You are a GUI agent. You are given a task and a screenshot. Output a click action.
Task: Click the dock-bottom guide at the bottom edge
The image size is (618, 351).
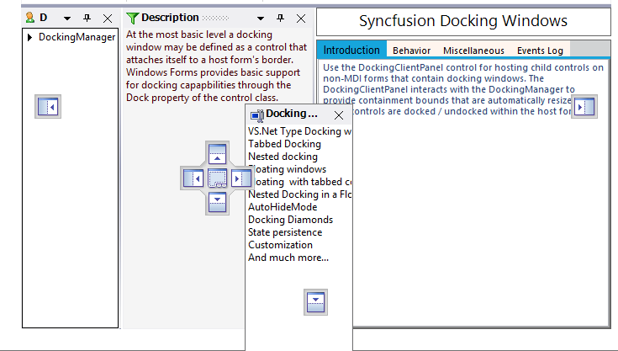point(315,300)
